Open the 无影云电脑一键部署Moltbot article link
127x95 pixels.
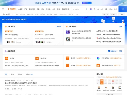tap(109, 35)
